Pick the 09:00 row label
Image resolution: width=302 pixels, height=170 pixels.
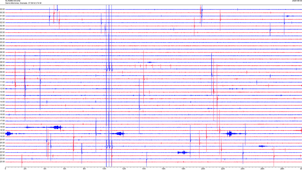tap(3, 69)
